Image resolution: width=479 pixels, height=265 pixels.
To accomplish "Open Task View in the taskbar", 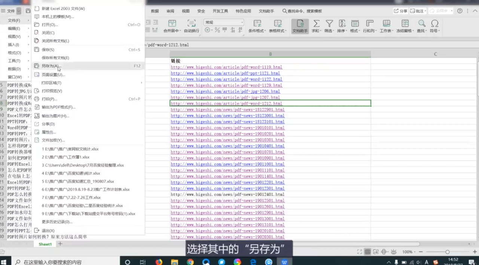I will 143,262.
